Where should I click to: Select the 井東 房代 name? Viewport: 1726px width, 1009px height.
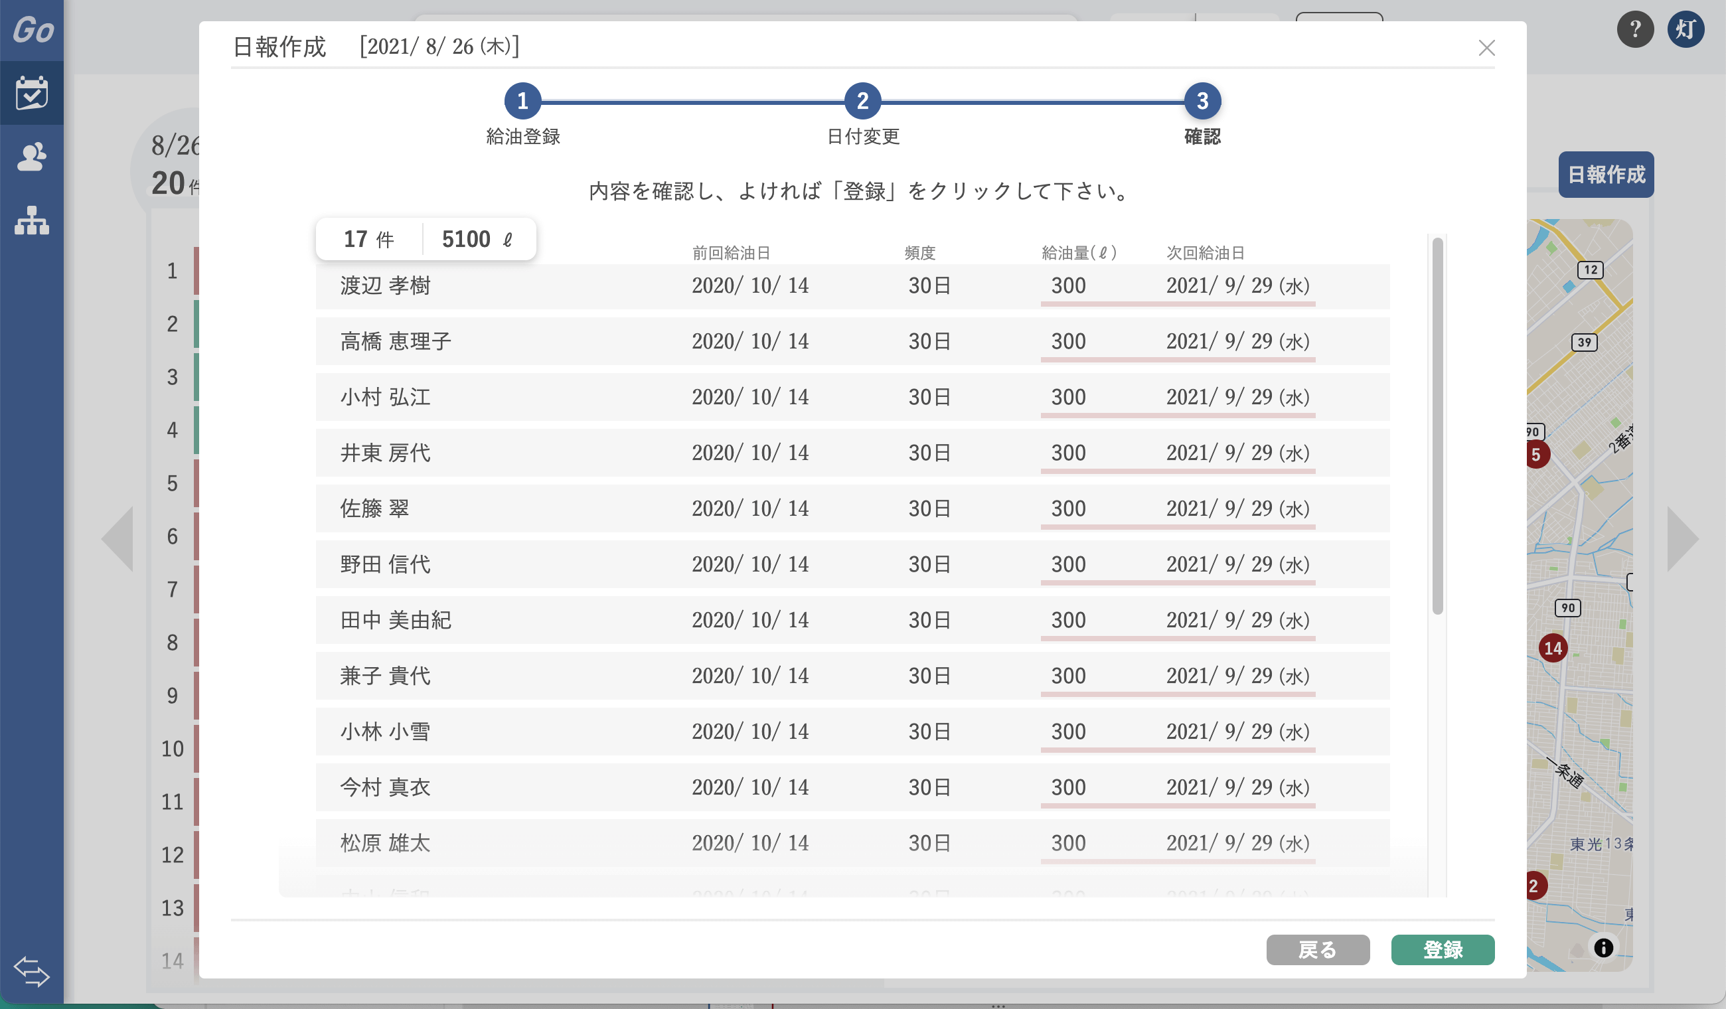(x=385, y=453)
